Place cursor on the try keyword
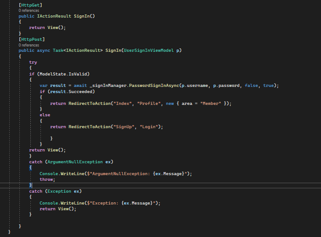 pos(33,62)
